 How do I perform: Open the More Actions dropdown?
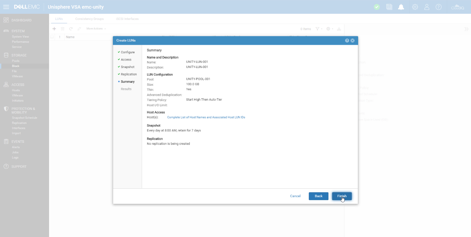pos(96,29)
